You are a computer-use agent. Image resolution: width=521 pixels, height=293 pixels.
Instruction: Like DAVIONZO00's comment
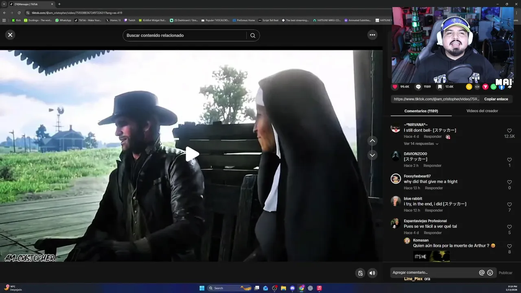click(x=509, y=160)
